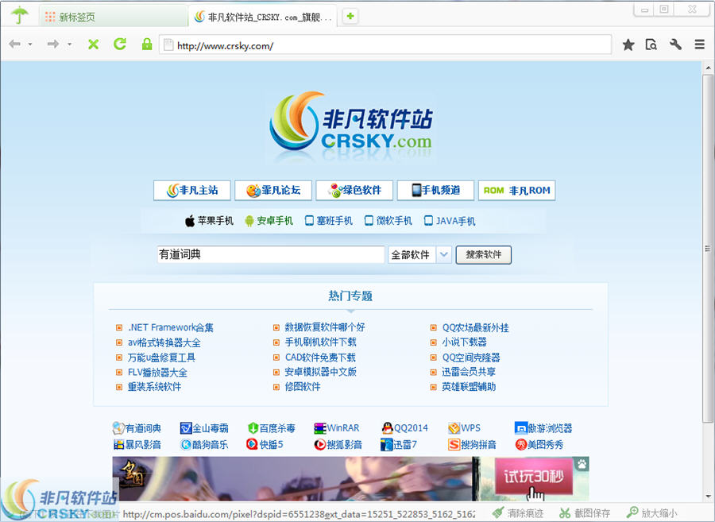Click the green umbrella browser logo
Screen dimensions: 715x522
point(20,15)
